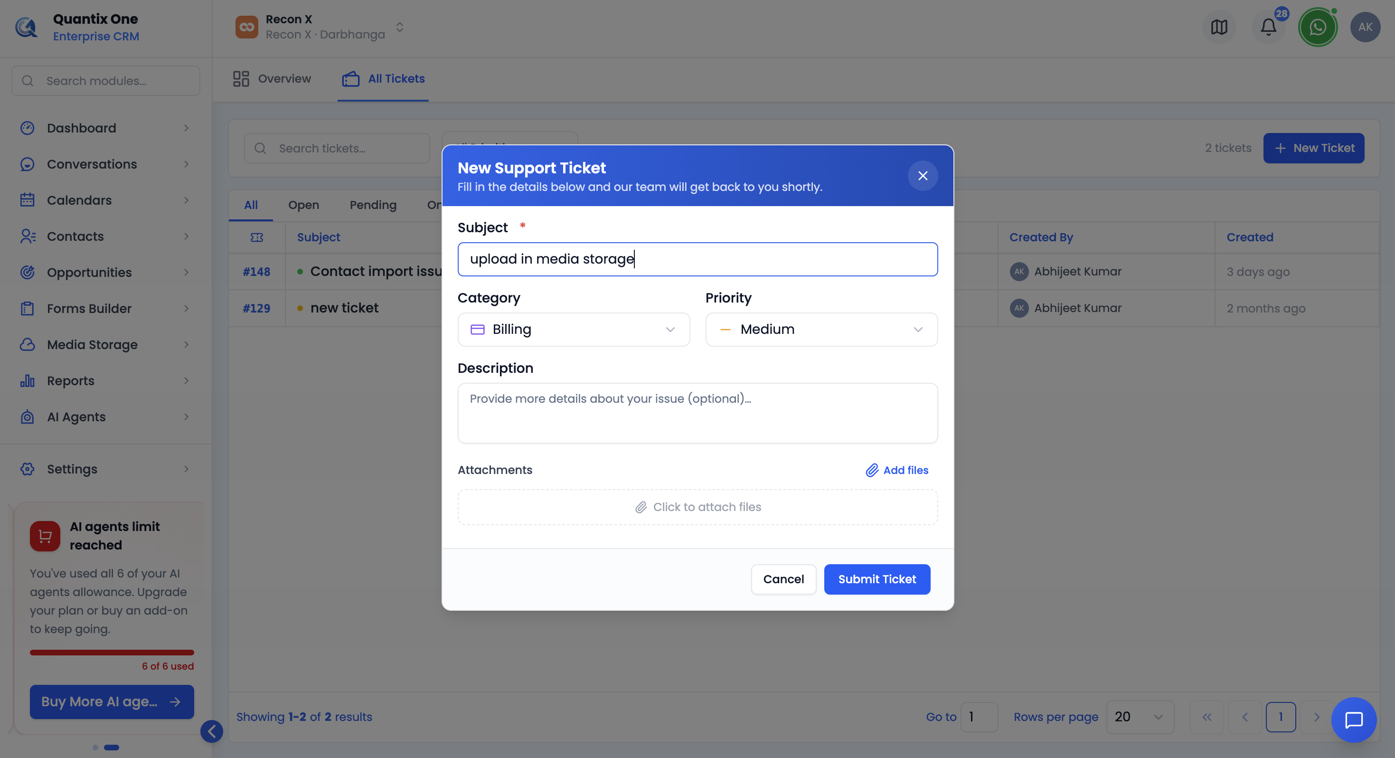The image size is (1395, 758).
Task: Filter tickets by Pending tab
Action: pyautogui.click(x=373, y=205)
